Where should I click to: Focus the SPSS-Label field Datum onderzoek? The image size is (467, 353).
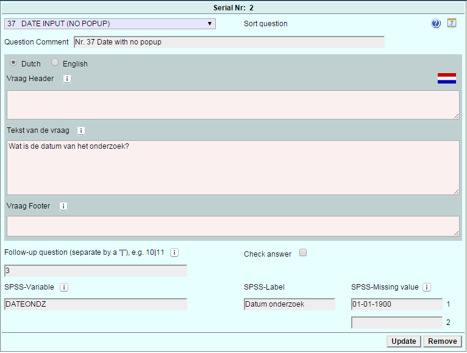(289, 304)
